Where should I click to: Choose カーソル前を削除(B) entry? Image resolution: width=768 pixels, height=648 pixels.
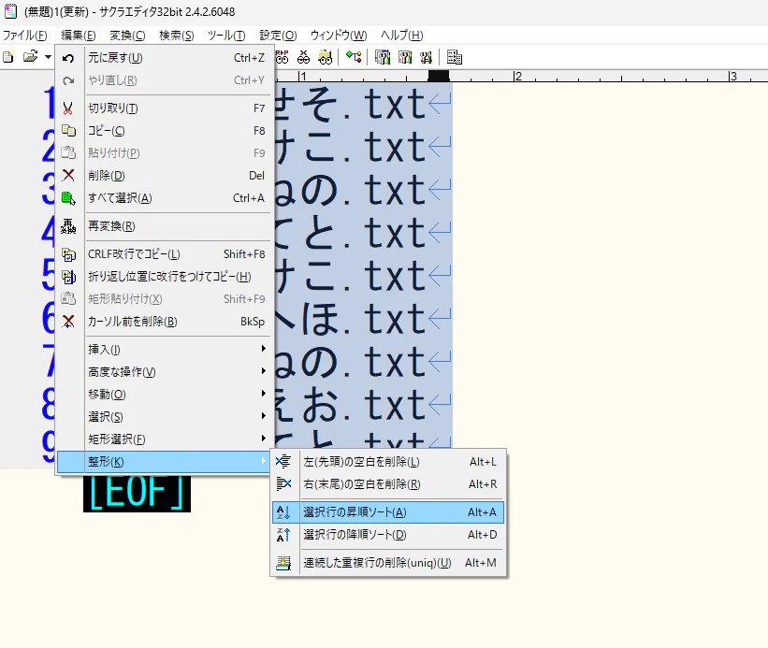(x=164, y=322)
